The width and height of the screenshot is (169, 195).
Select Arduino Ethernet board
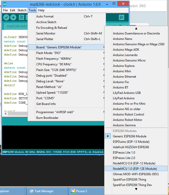[136, 77]
